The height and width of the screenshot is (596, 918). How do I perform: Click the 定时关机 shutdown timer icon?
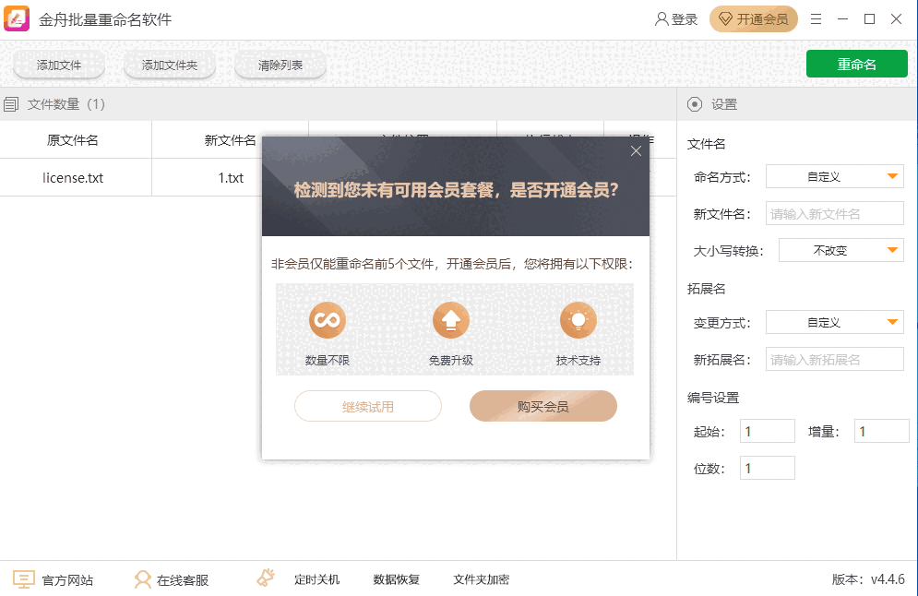[x=266, y=578]
